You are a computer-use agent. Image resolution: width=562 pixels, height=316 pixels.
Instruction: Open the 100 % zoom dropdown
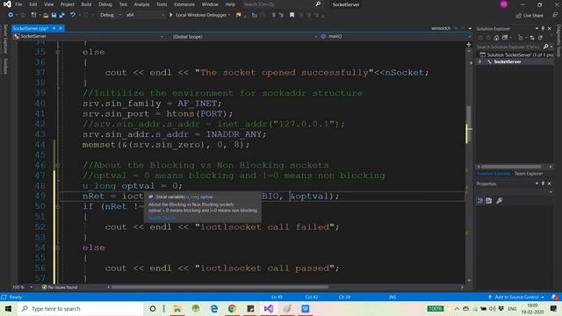tap(23, 287)
